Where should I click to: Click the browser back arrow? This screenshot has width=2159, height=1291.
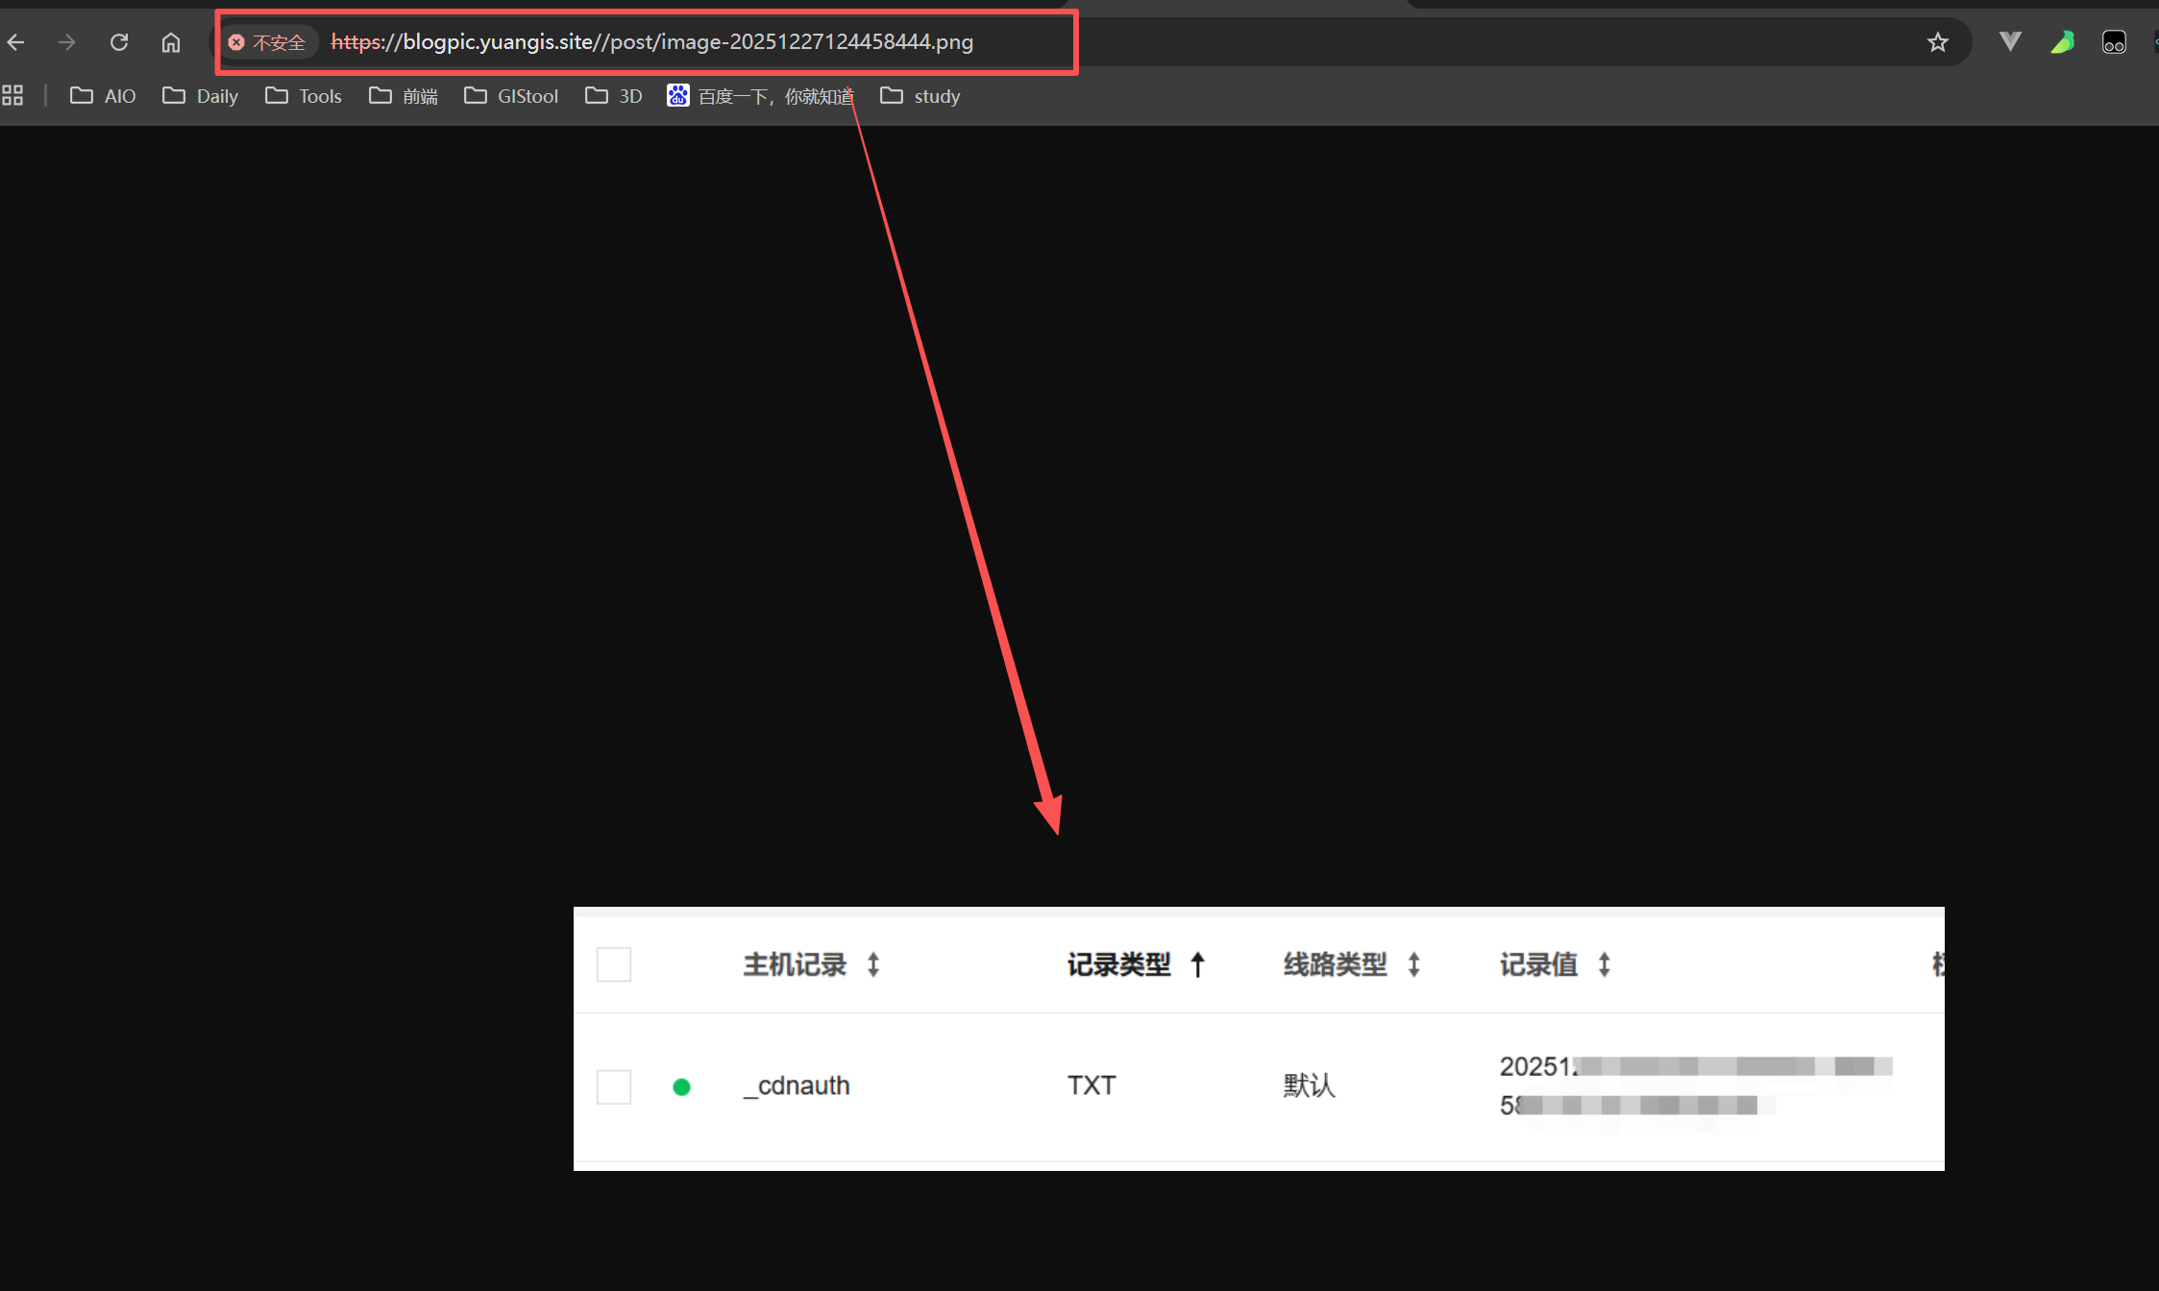pyautogui.click(x=15, y=42)
